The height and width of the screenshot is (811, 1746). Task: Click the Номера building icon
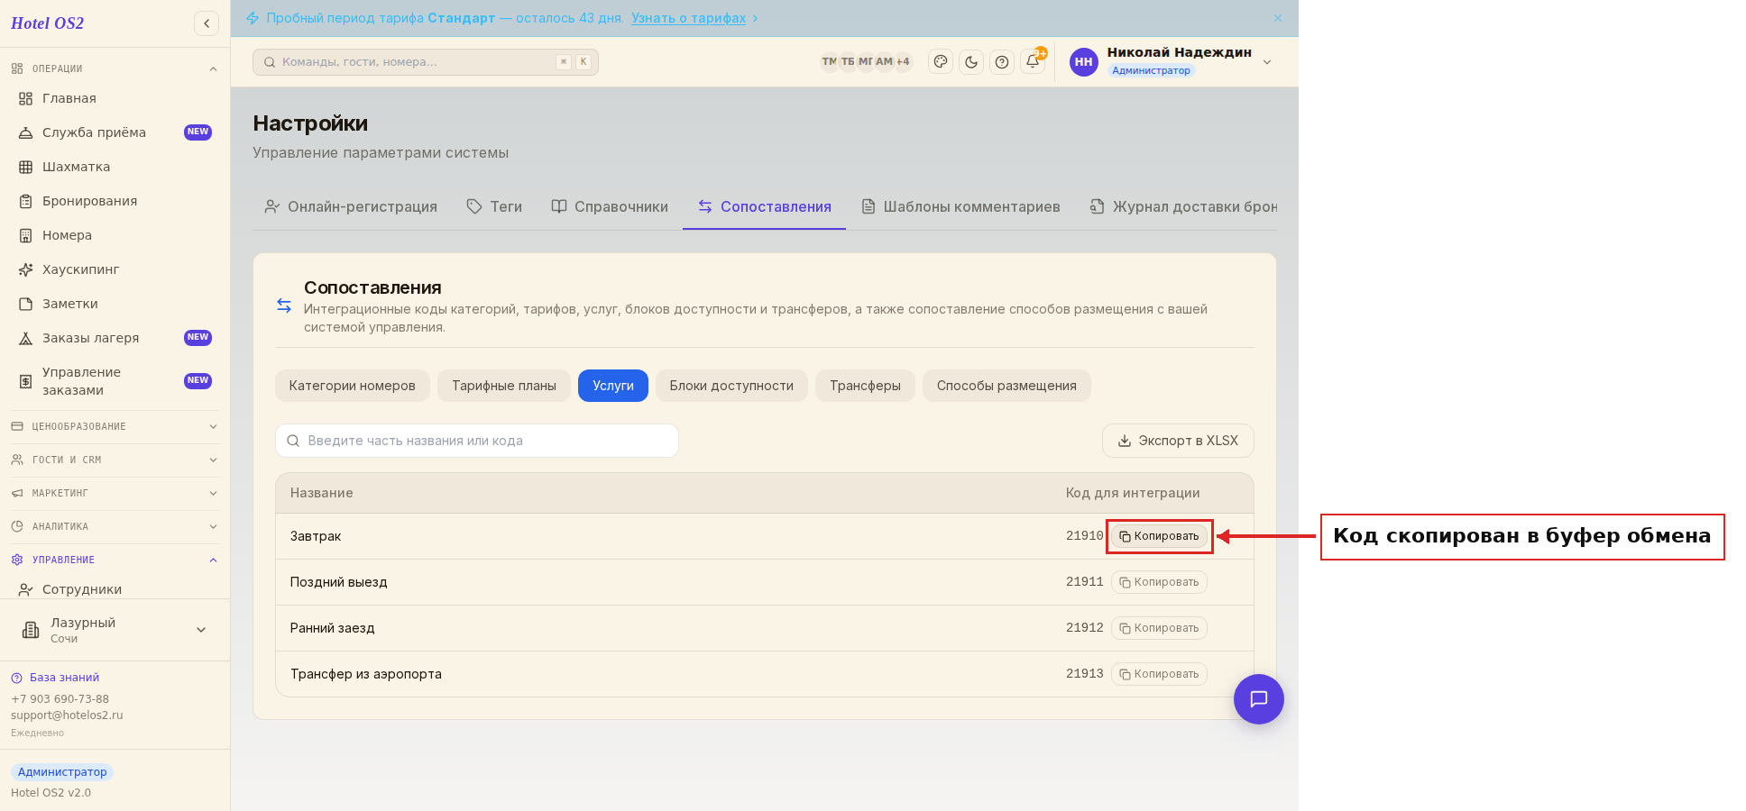point(26,235)
